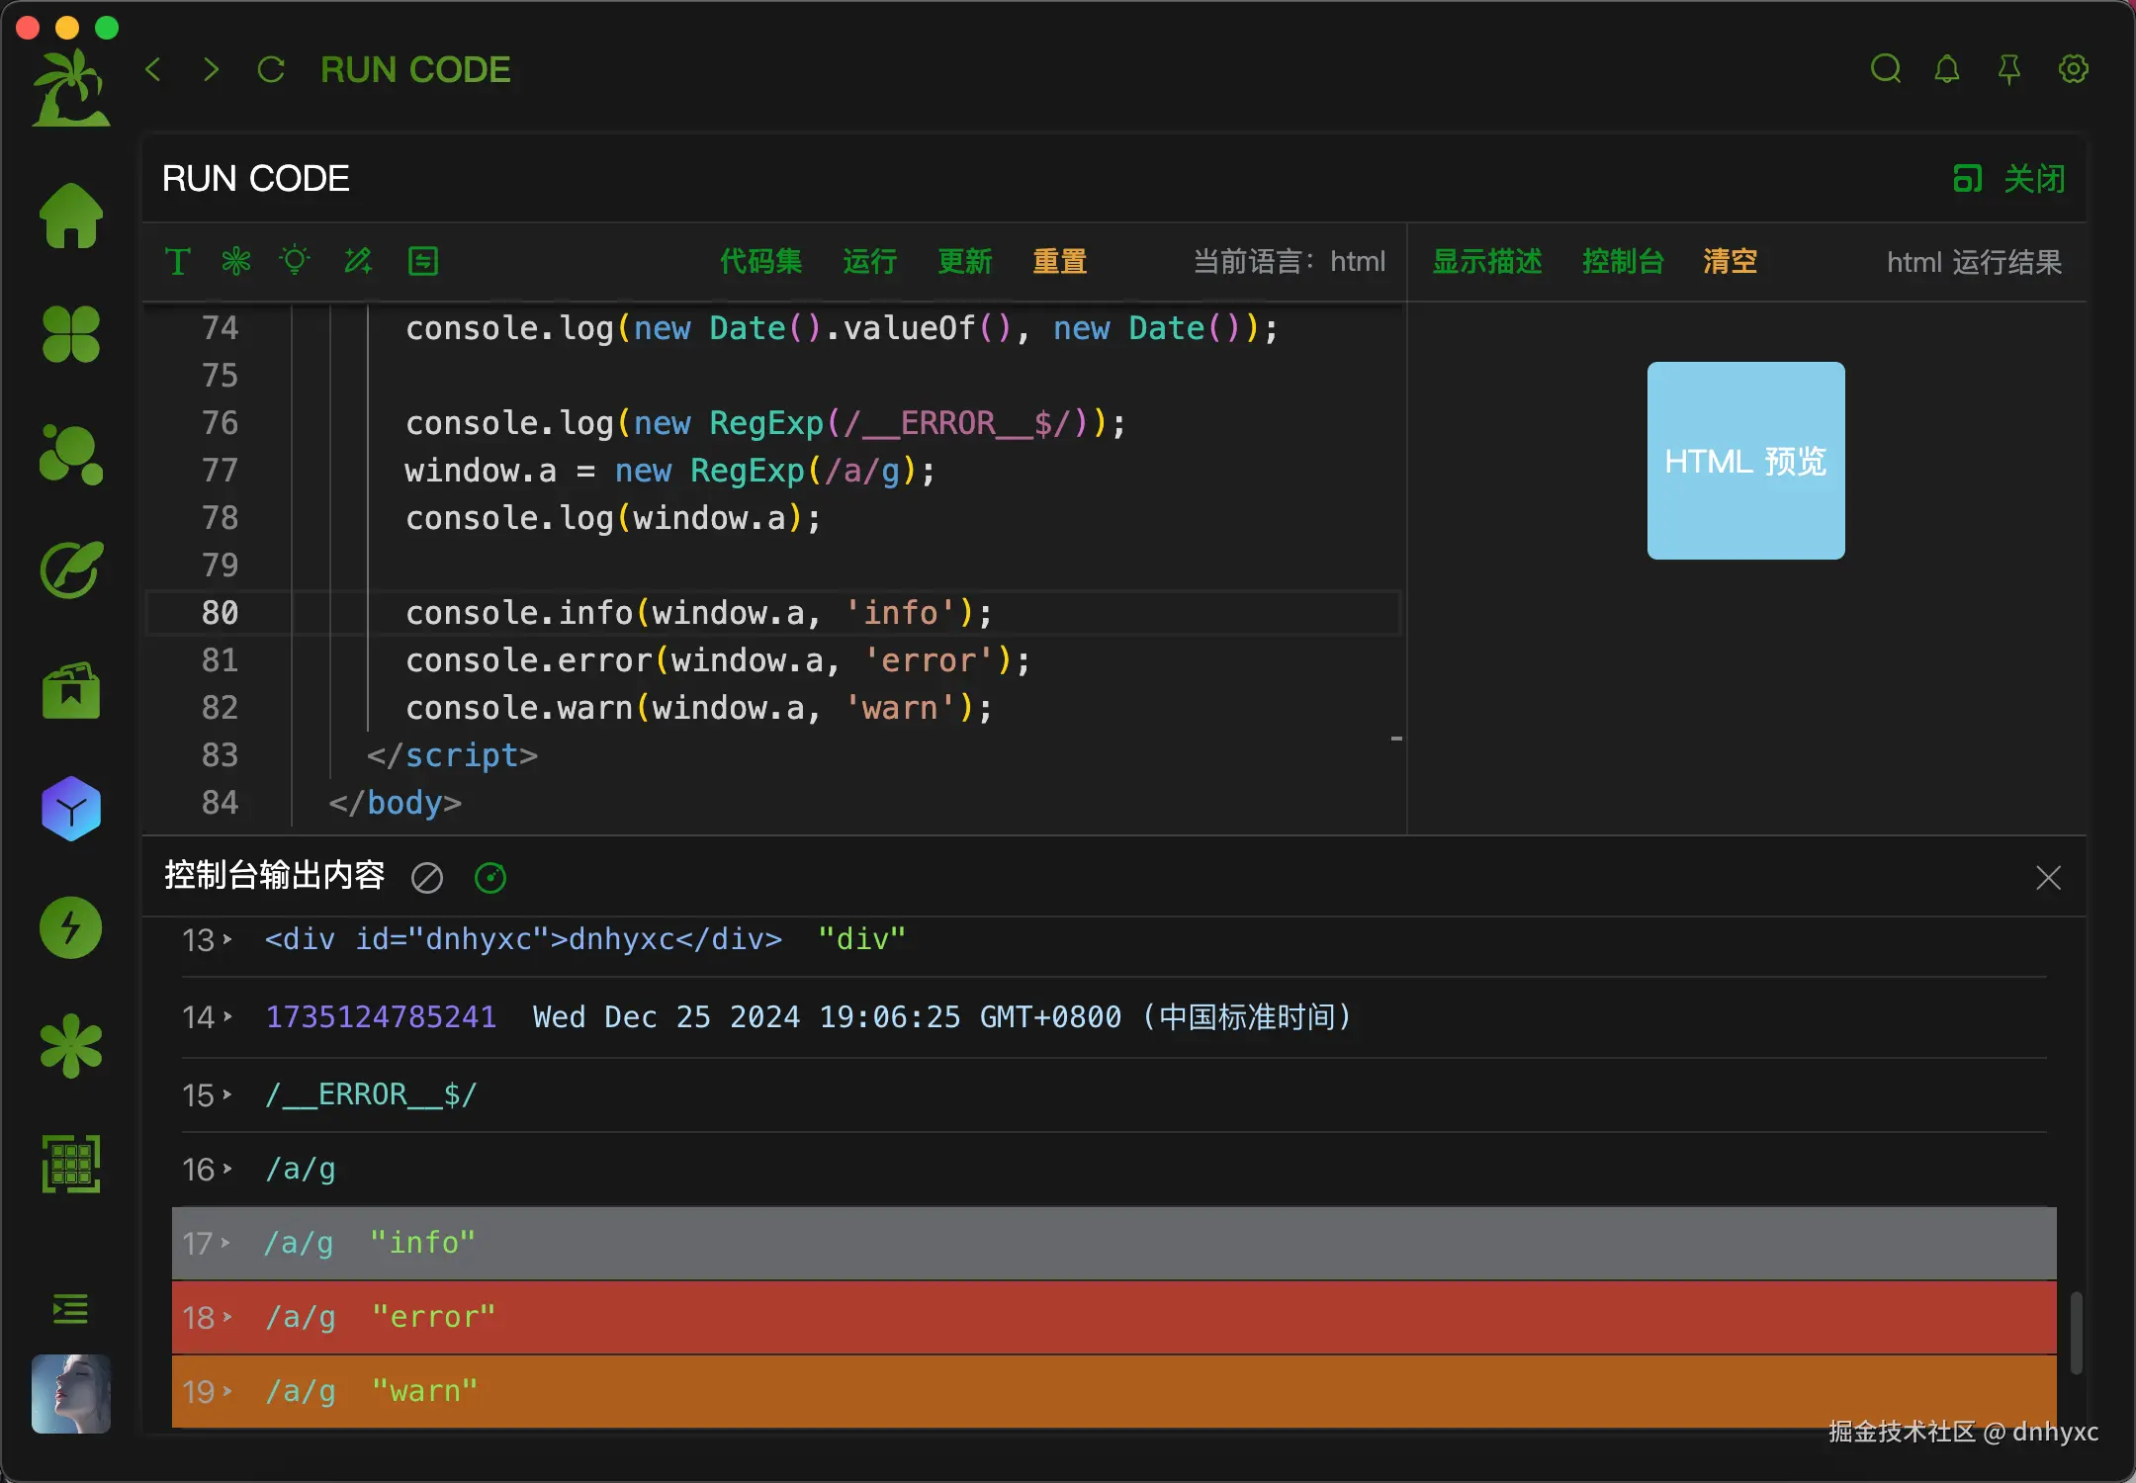Toggle the pin icon in the top-right bar
The image size is (2136, 1483).
click(x=2010, y=69)
